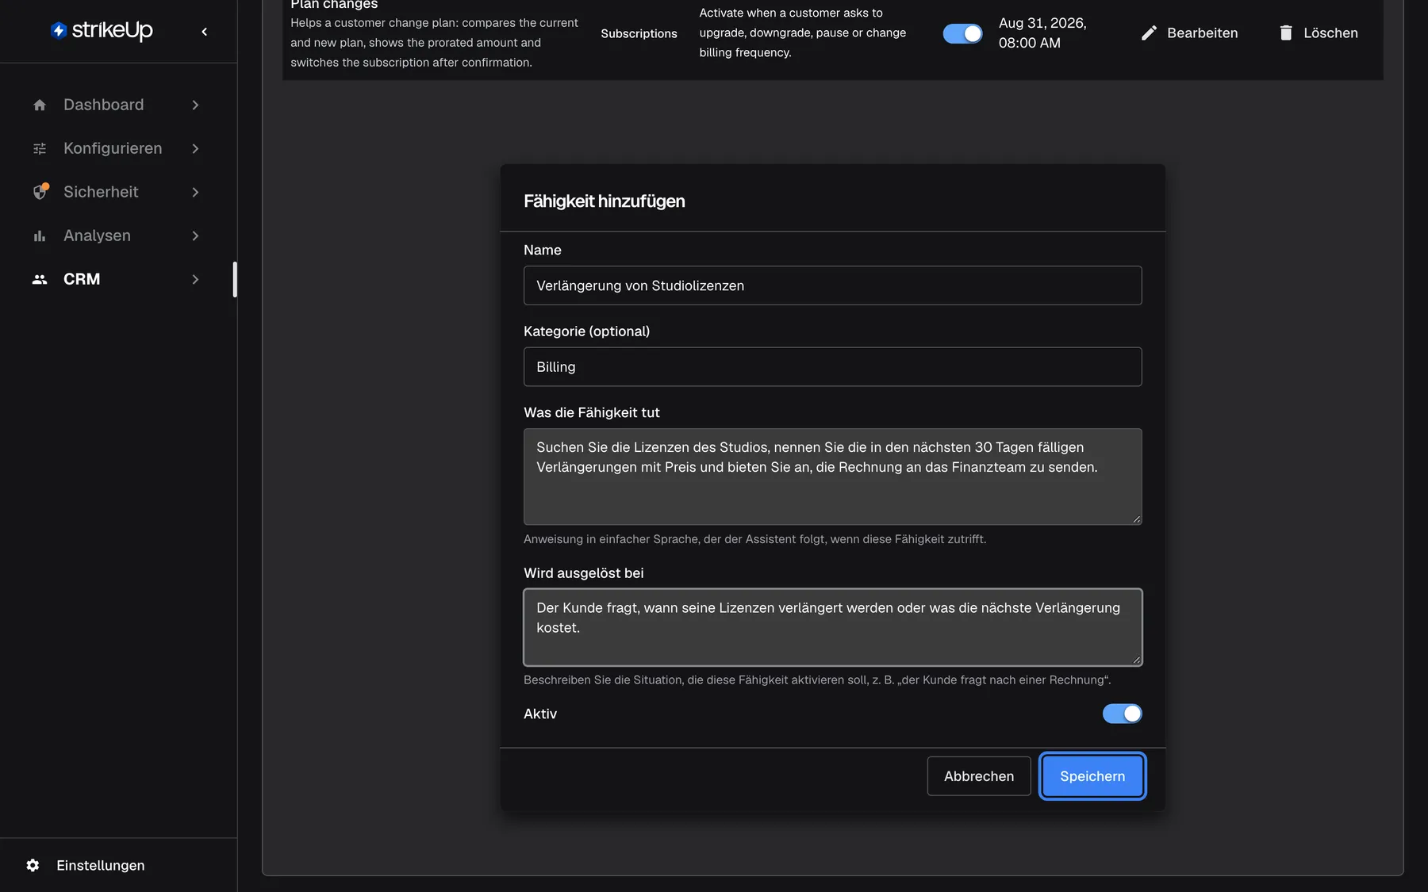Click the strikeUp logo
1428x892 pixels.
pyautogui.click(x=102, y=30)
